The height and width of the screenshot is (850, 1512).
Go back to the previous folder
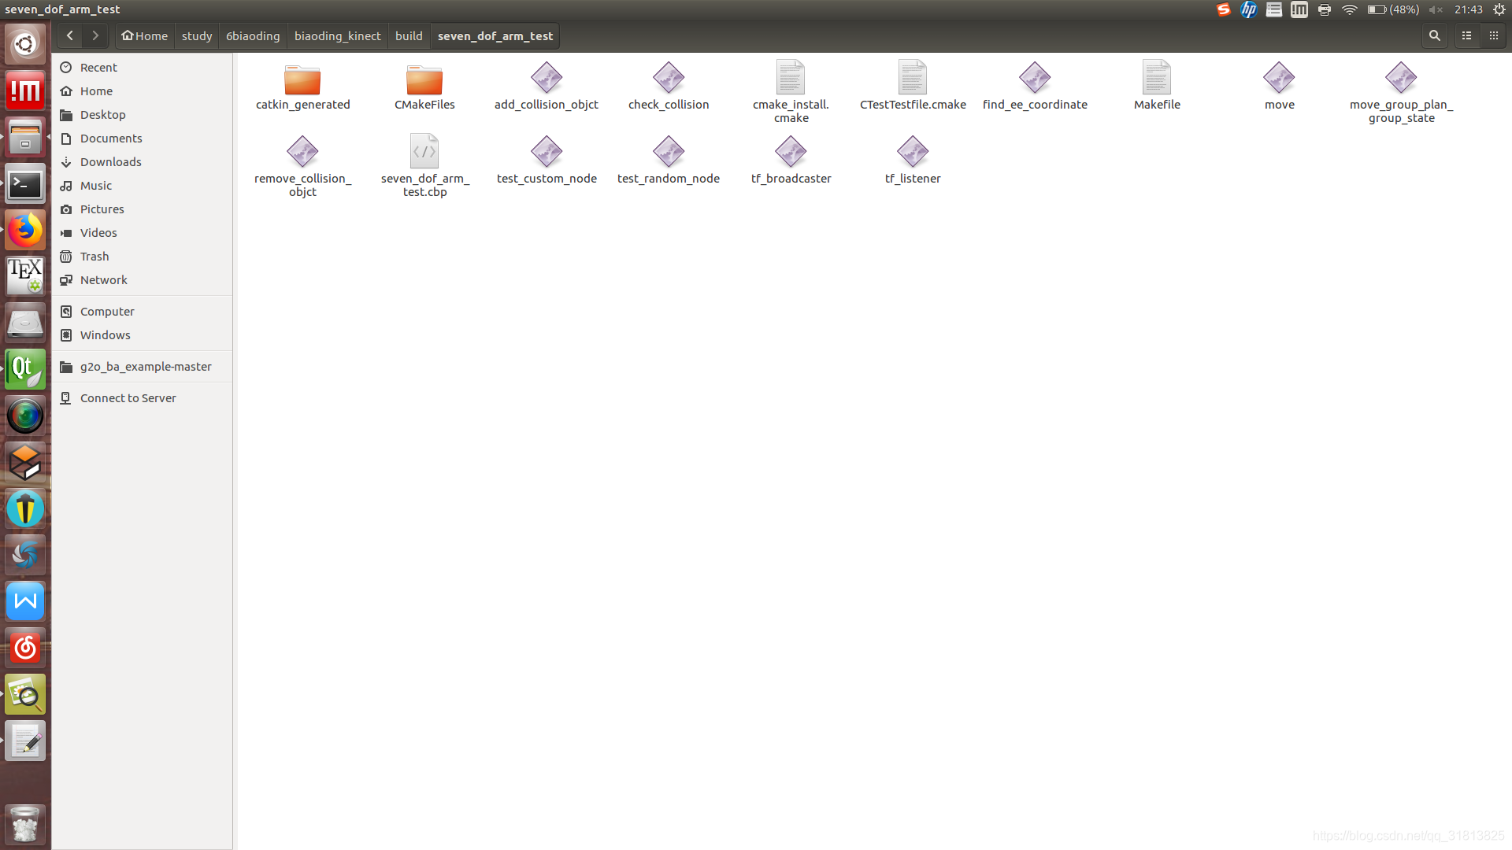(70, 36)
